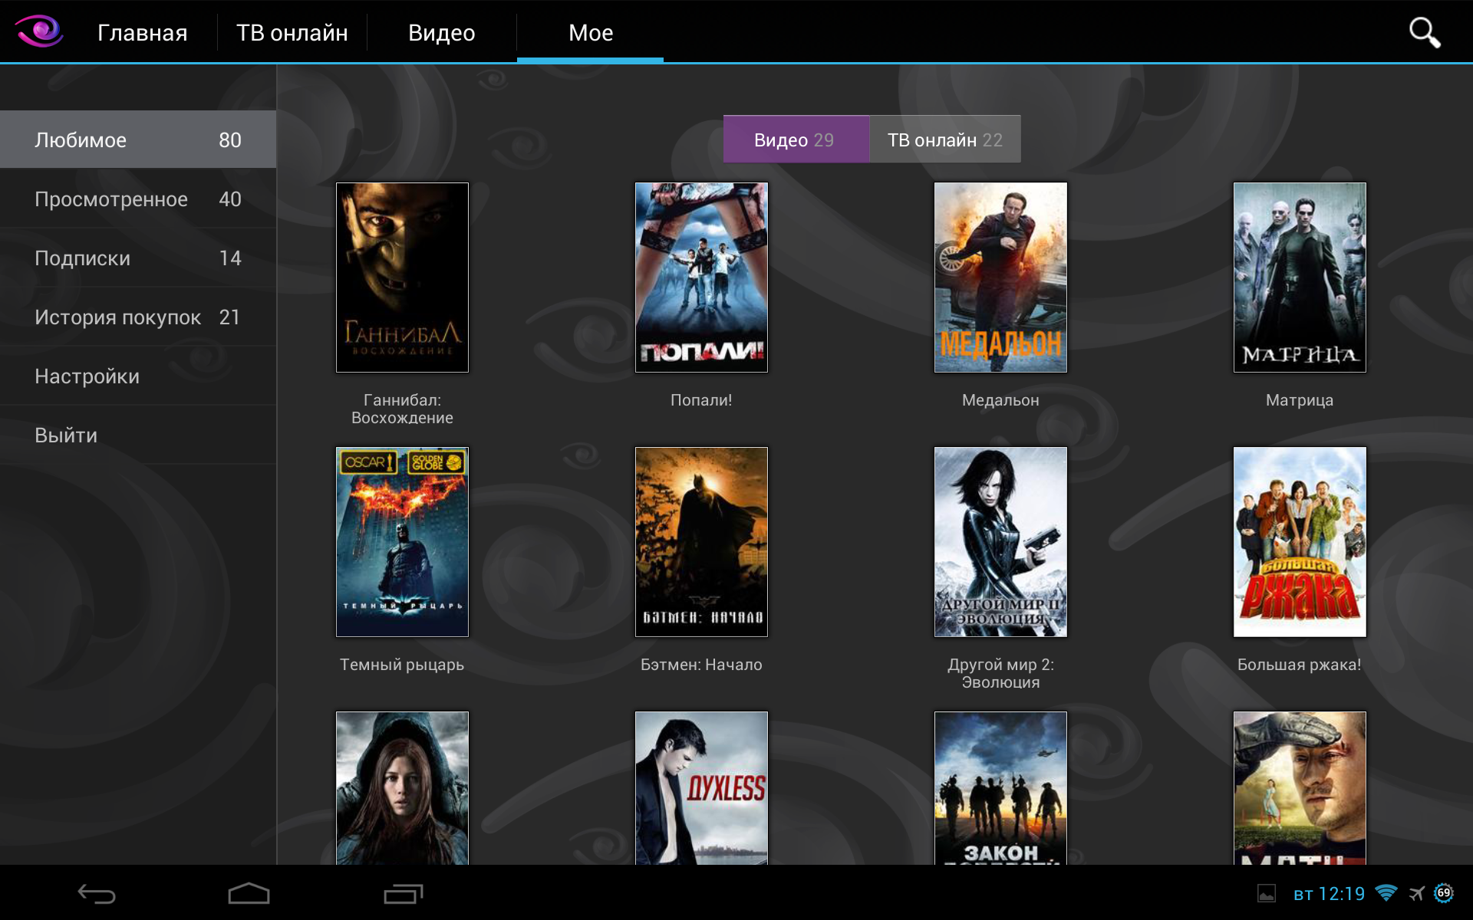1473x920 pixels.
Task: Open the recent apps switcher
Action: click(404, 894)
